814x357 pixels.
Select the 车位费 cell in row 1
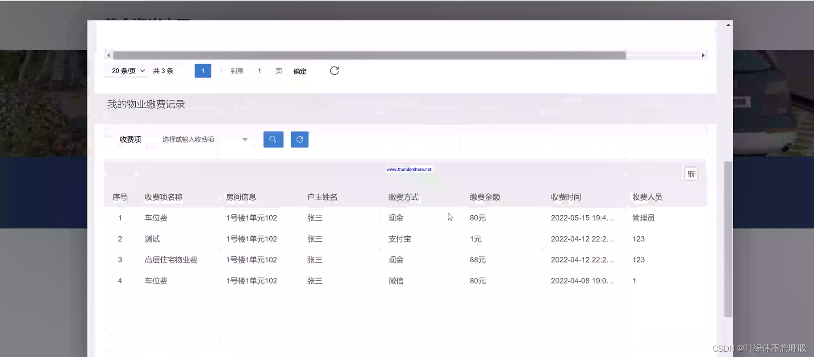tap(156, 218)
